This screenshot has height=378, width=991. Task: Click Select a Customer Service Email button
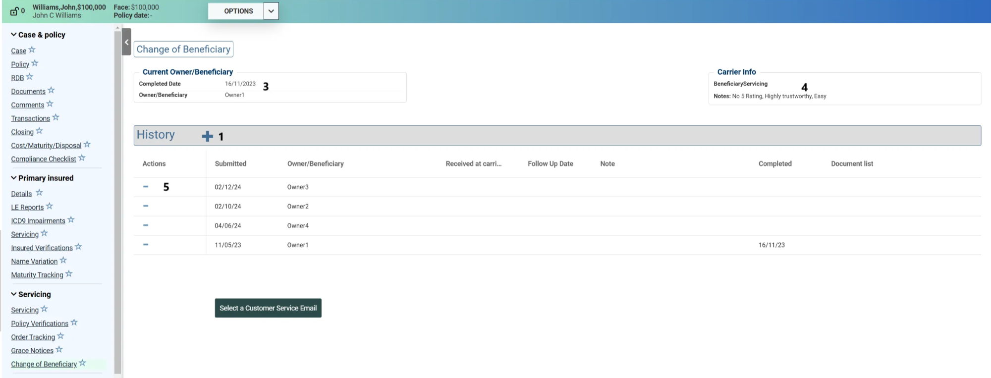[x=268, y=308]
